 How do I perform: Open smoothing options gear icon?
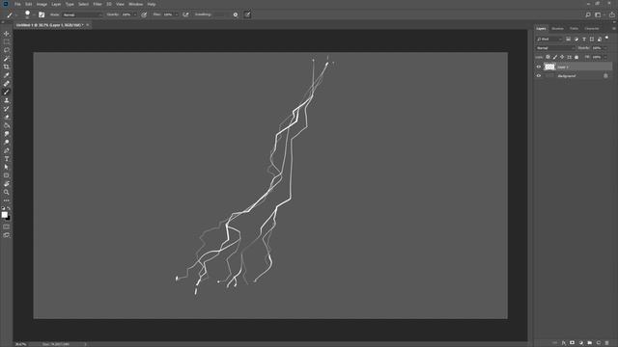point(236,14)
